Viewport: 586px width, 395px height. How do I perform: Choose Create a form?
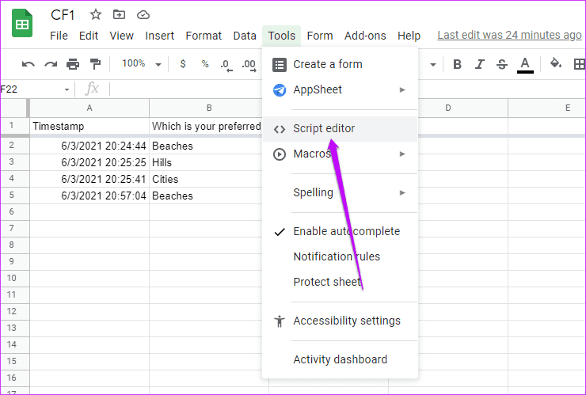340,65
